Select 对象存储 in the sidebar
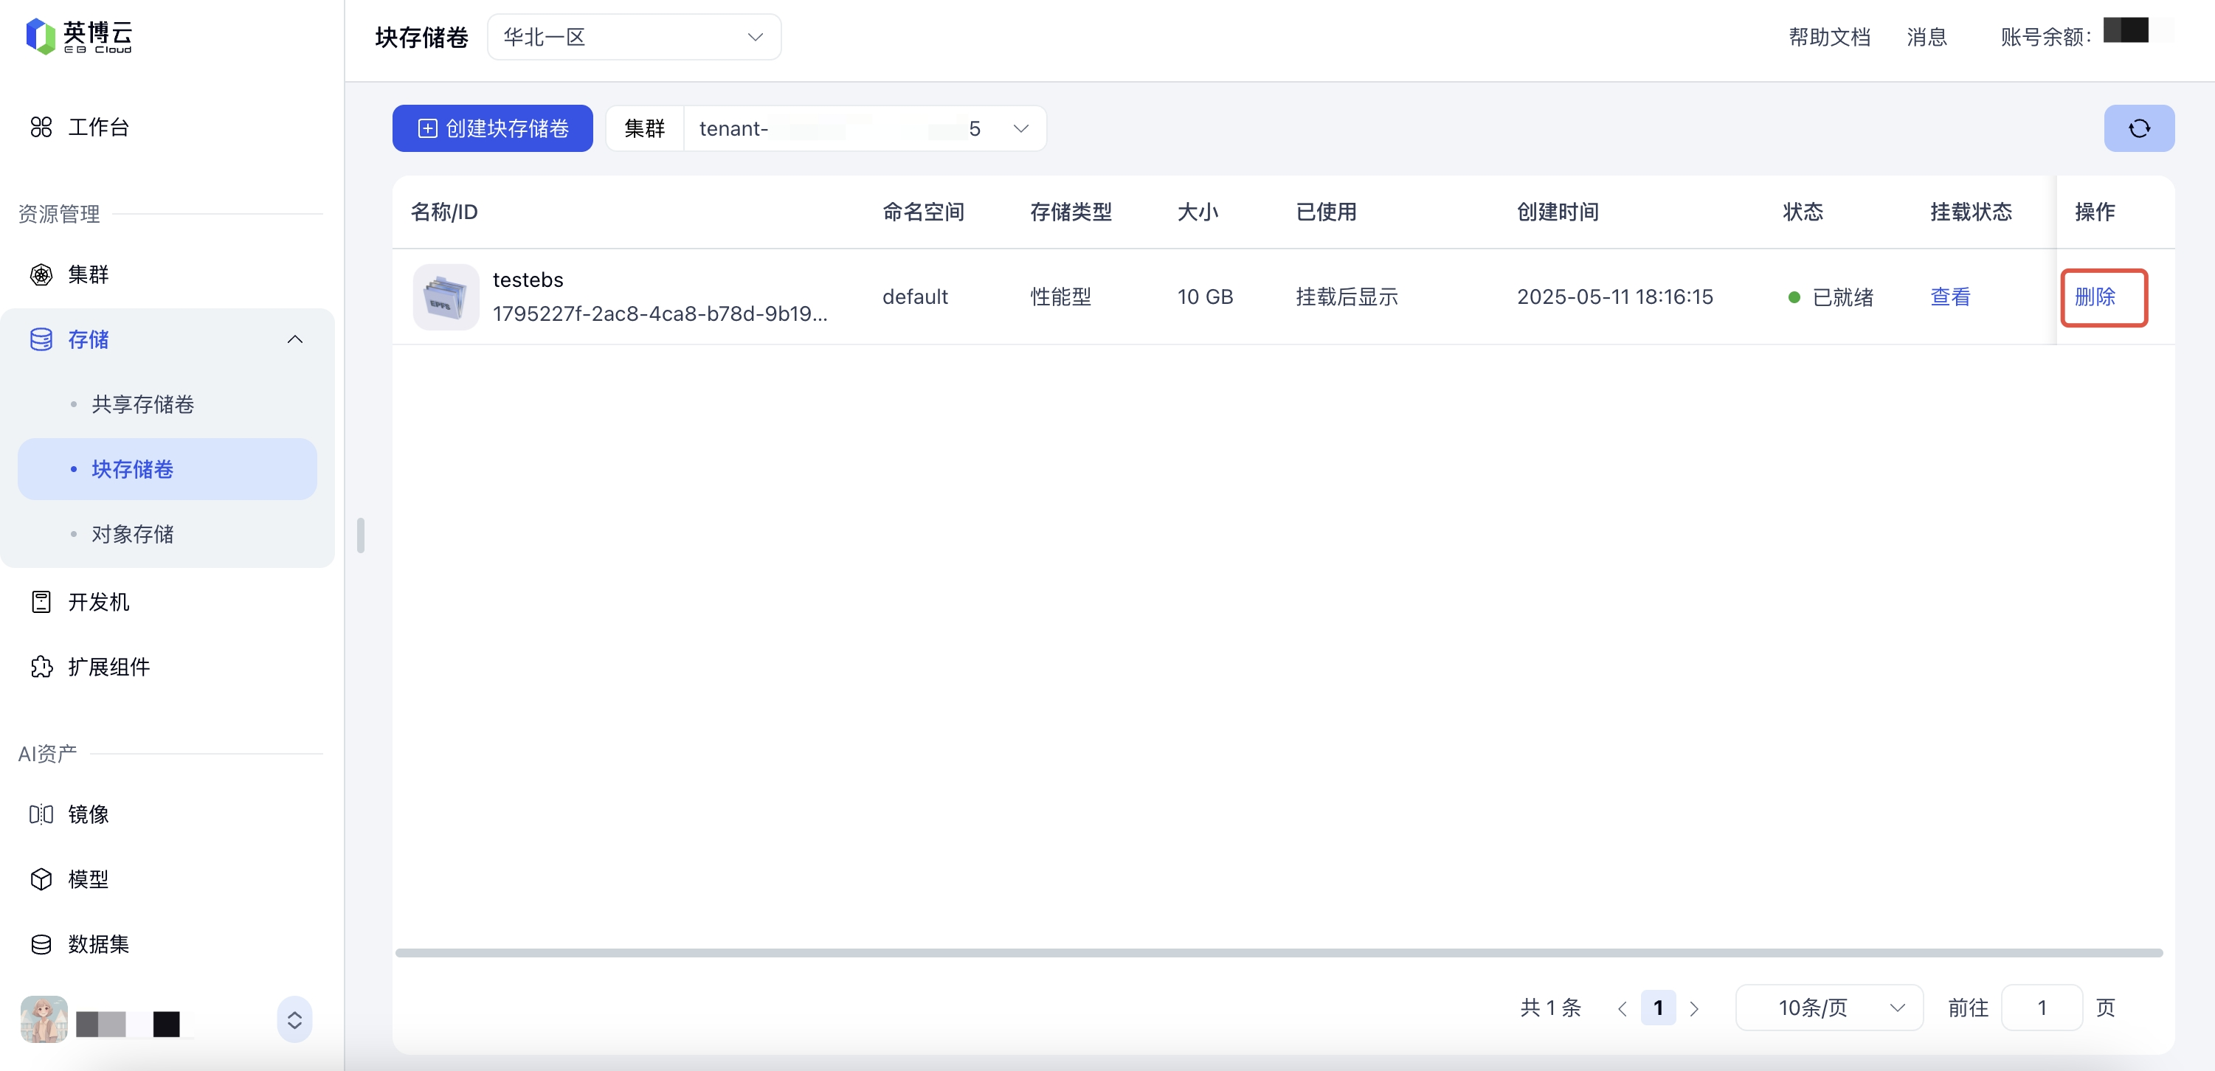The image size is (2215, 1071). coord(132,534)
